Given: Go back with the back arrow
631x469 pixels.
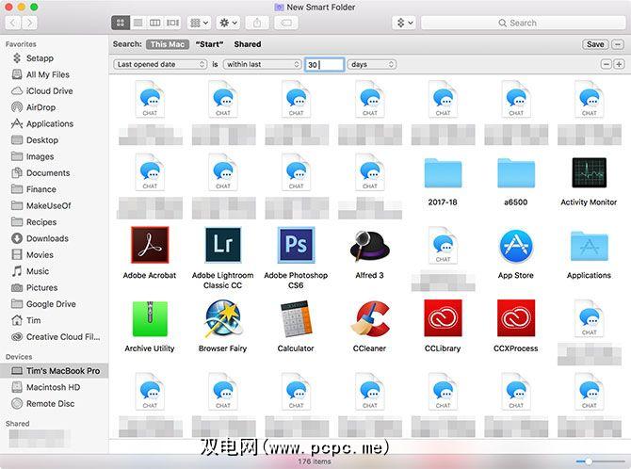Looking at the screenshot, I should click(13, 23).
